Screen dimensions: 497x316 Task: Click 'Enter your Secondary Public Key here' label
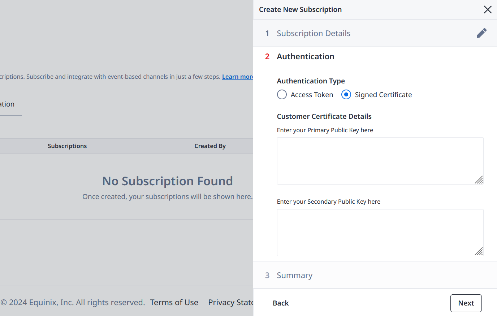tap(328, 202)
